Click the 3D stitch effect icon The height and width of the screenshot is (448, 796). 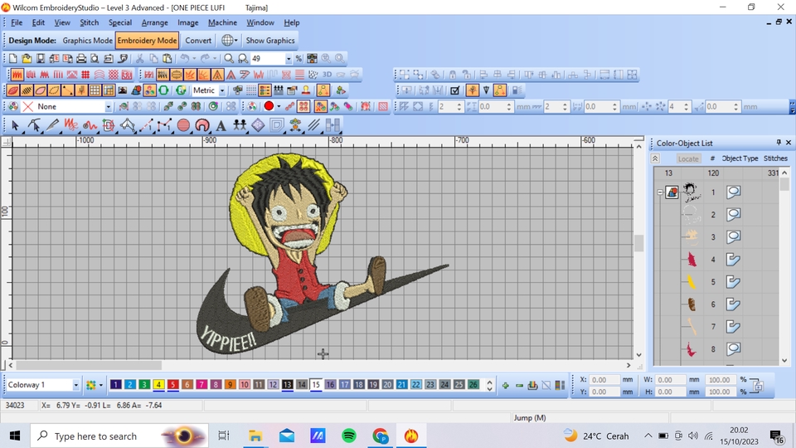(327, 75)
